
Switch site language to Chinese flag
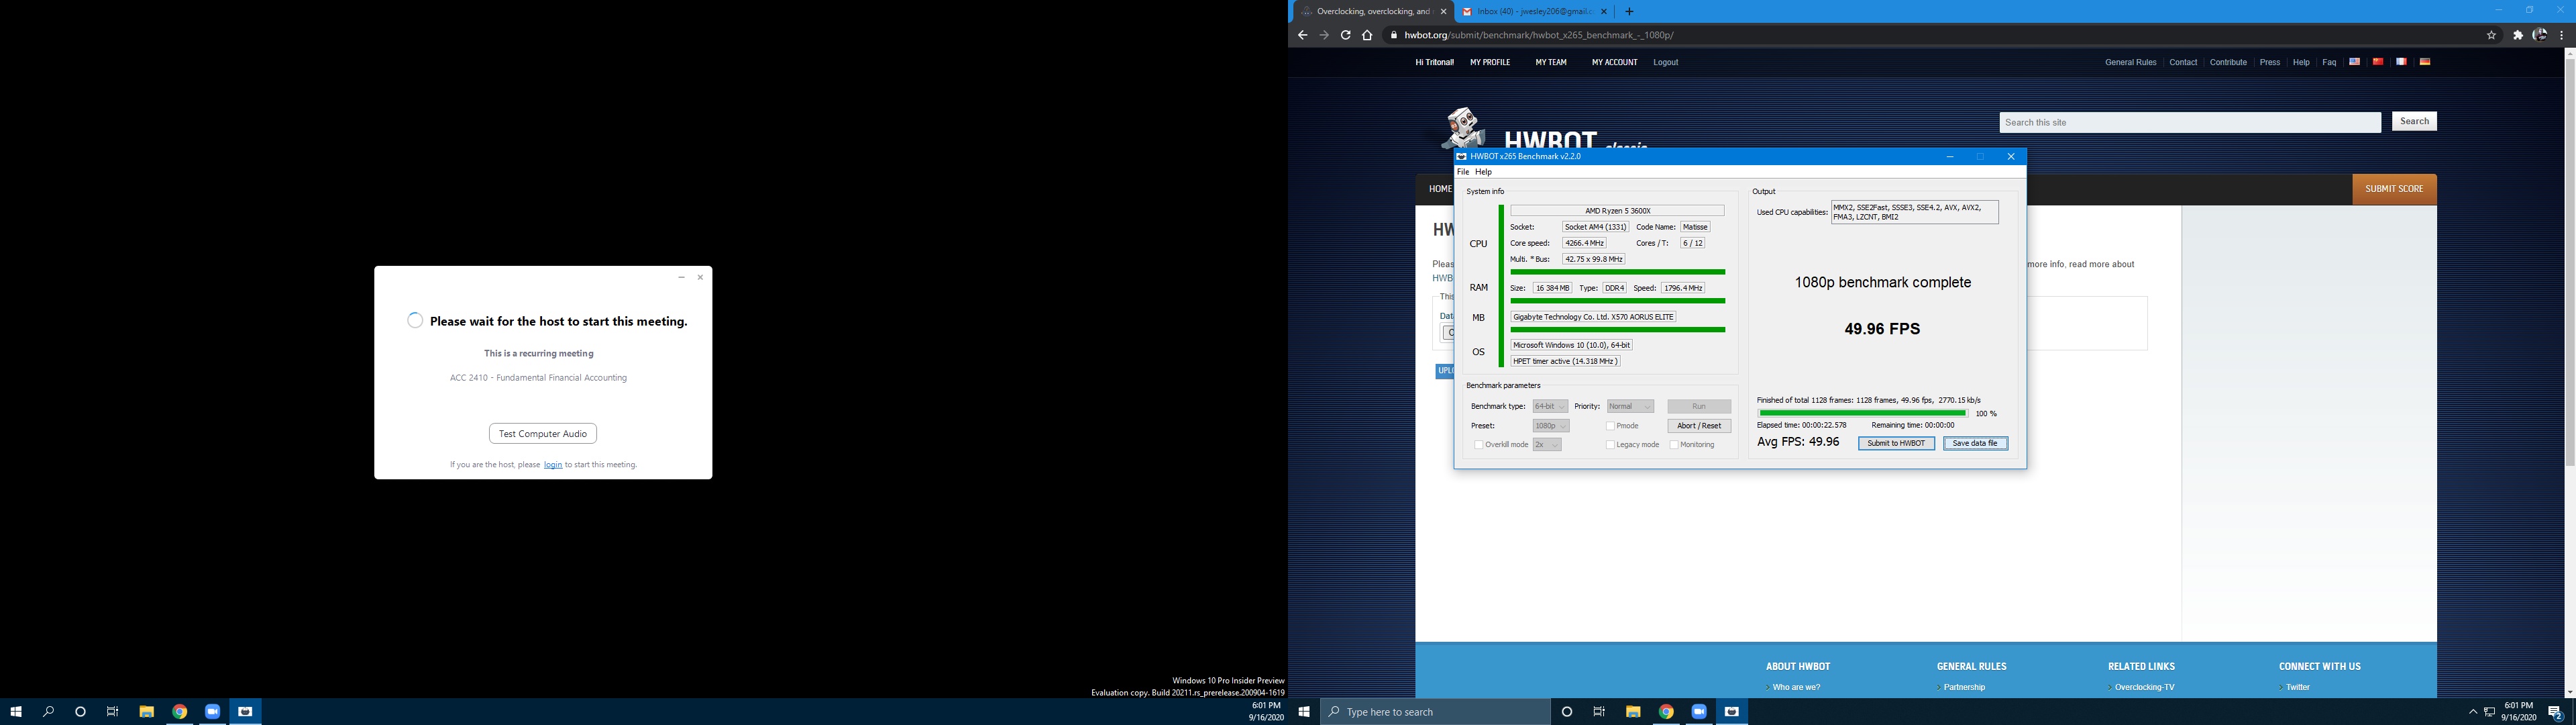point(2378,62)
